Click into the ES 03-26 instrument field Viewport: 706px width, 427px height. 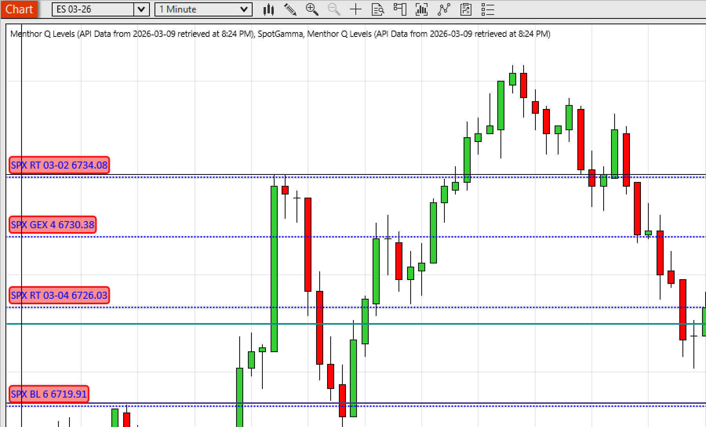[x=93, y=9]
